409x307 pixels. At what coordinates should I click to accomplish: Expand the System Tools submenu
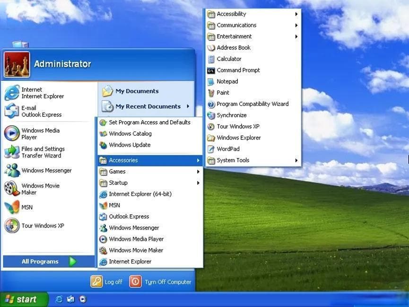(x=253, y=160)
